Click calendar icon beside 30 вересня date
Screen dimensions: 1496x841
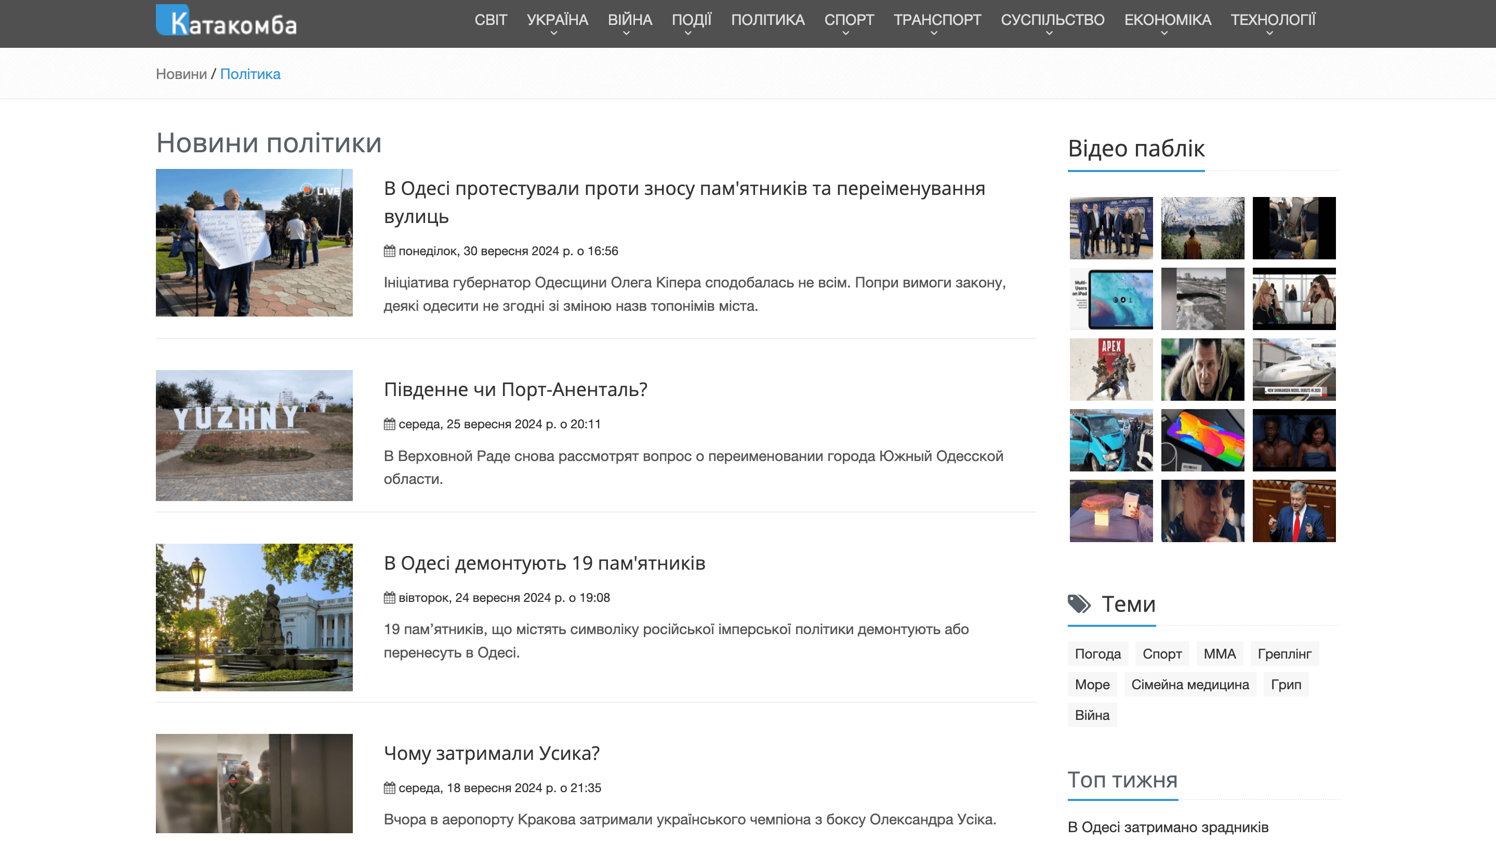(x=390, y=251)
